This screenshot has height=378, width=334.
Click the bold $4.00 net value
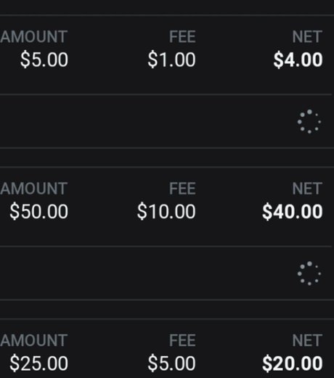pos(298,59)
